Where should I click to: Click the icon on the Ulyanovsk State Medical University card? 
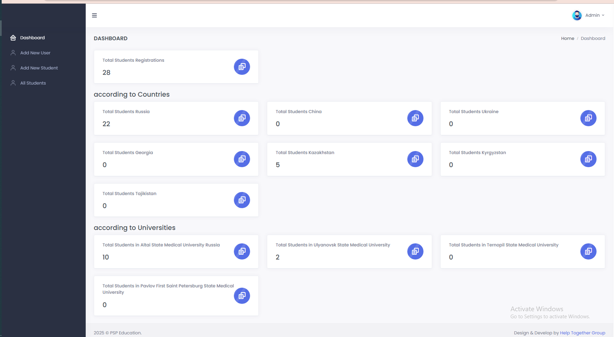click(x=415, y=252)
